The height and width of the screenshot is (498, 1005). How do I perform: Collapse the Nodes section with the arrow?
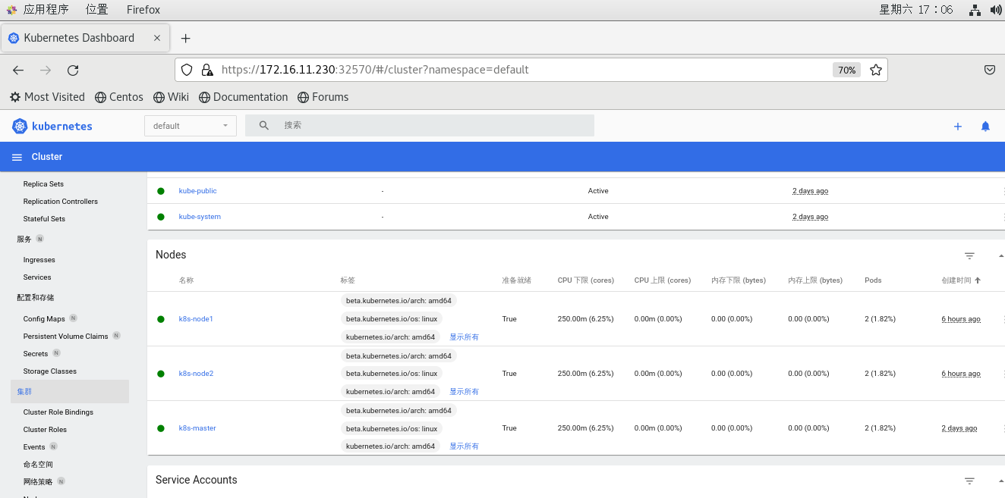click(1000, 256)
